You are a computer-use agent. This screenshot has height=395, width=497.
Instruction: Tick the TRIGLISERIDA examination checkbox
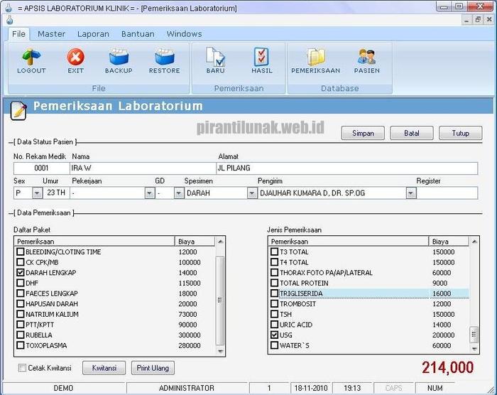pos(275,293)
